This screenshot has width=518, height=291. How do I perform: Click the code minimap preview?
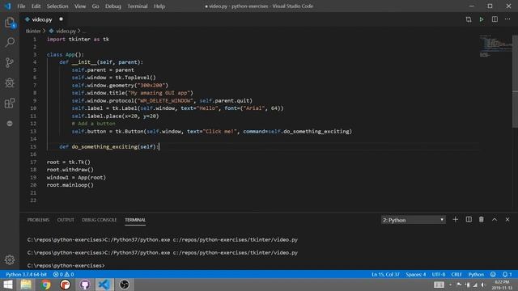(x=495, y=45)
